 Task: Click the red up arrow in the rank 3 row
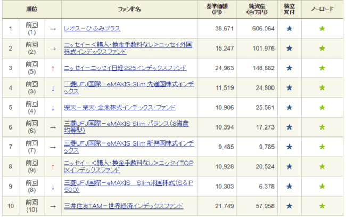[53, 68]
